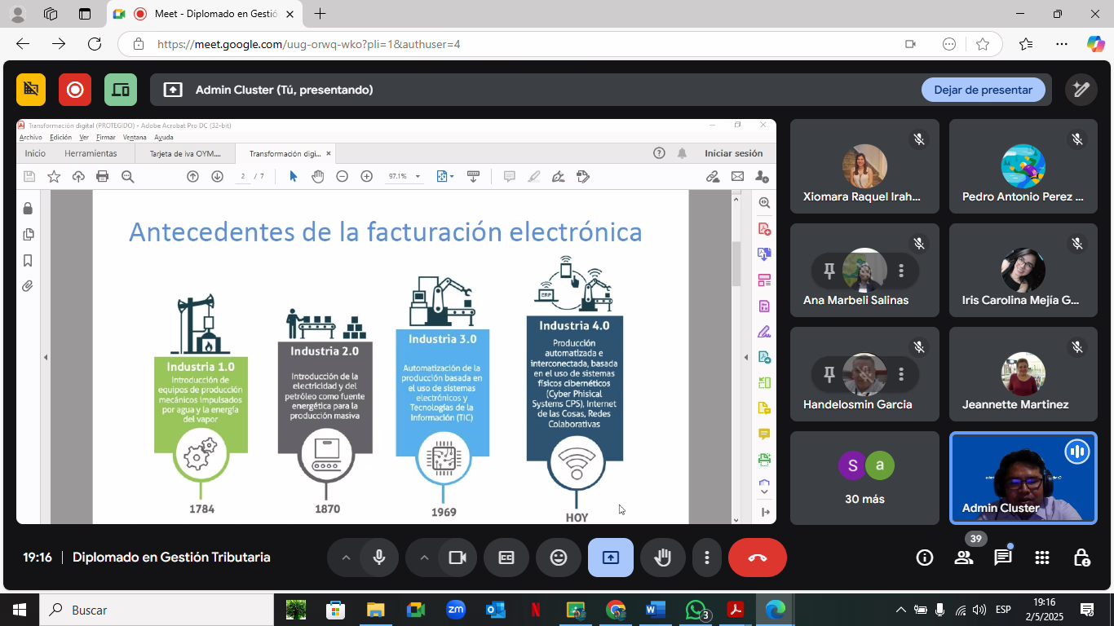Image resolution: width=1114 pixels, height=626 pixels.
Task: Click the red hang up call button
Action: 757,558
